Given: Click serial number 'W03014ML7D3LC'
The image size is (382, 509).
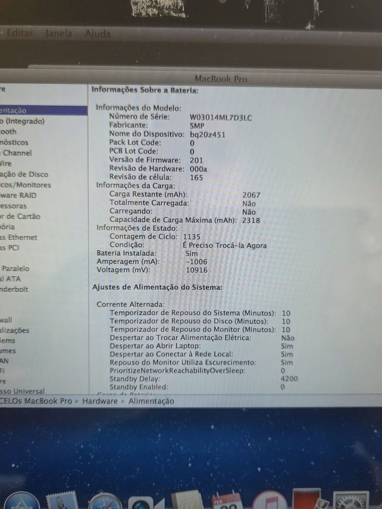Looking at the screenshot, I should point(221,118).
